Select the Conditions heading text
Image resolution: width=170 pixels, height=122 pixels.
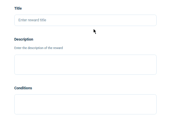23,88
